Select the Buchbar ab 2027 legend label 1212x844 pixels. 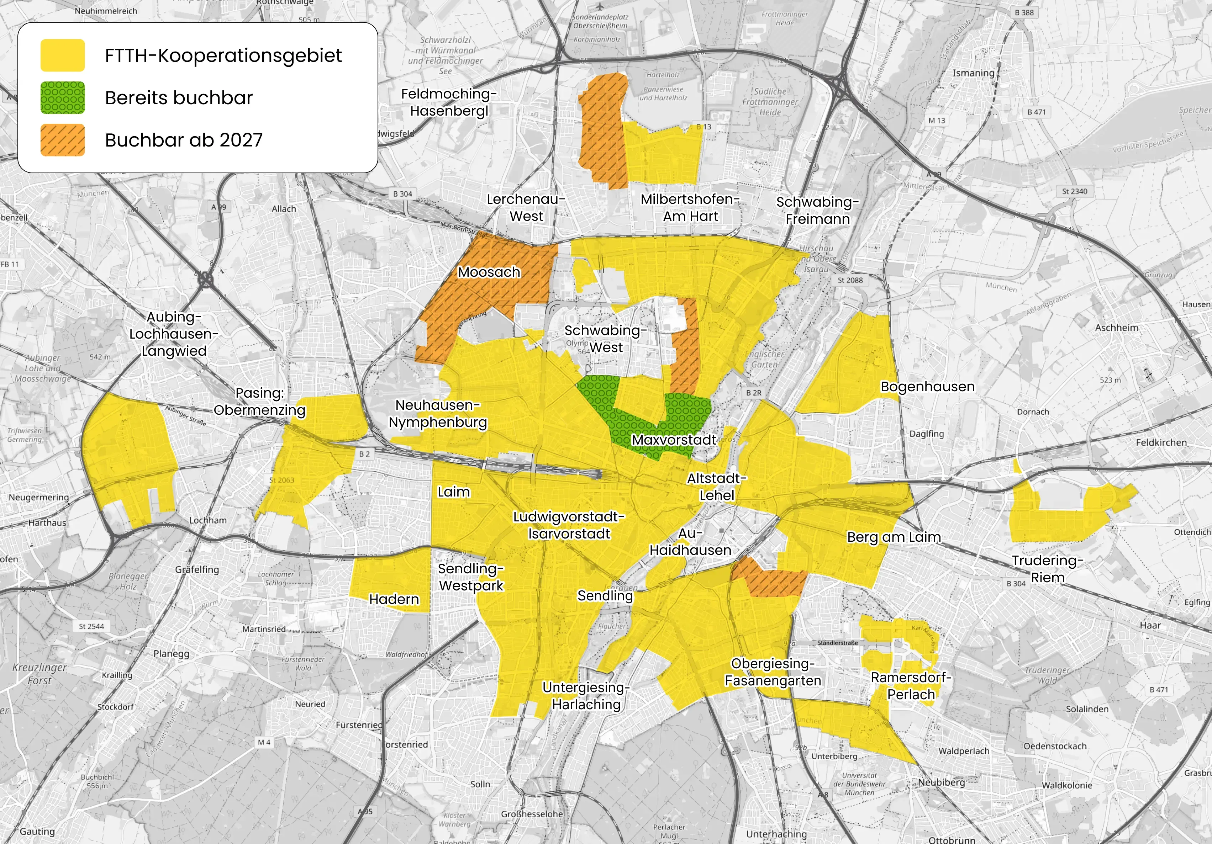coord(184,140)
